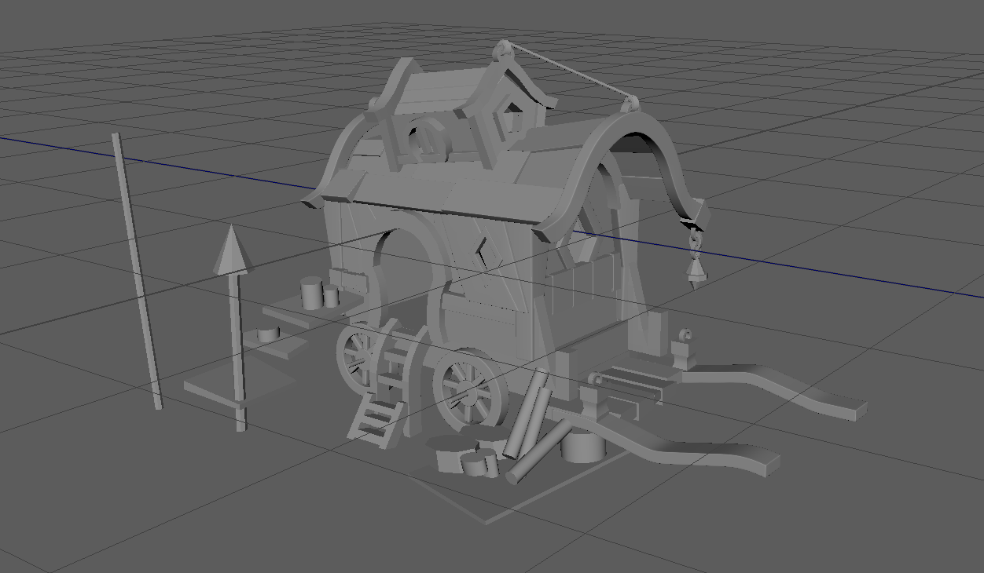
Task: Select the tall thin leaning pole
Action: [137, 271]
